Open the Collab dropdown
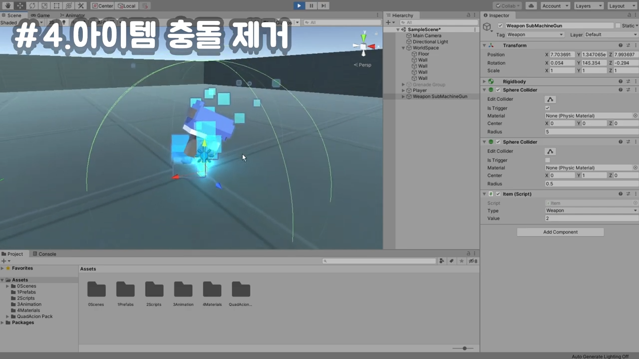The image size is (639, 359). [507, 5]
